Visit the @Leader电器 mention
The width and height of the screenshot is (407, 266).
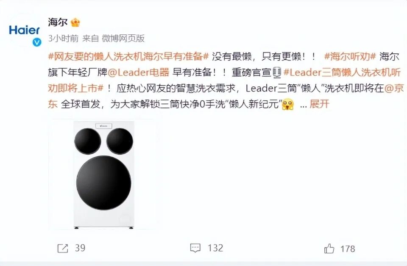tap(138, 72)
